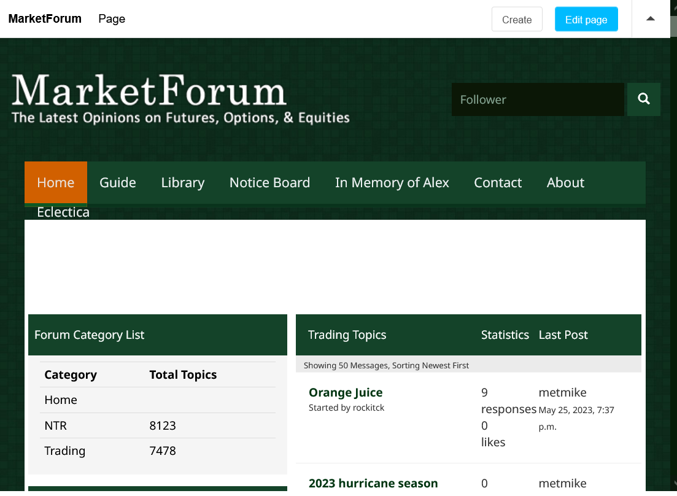Click the 8123 topics count
The height and width of the screenshot is (496, 677).
click(x=162, y=425)
